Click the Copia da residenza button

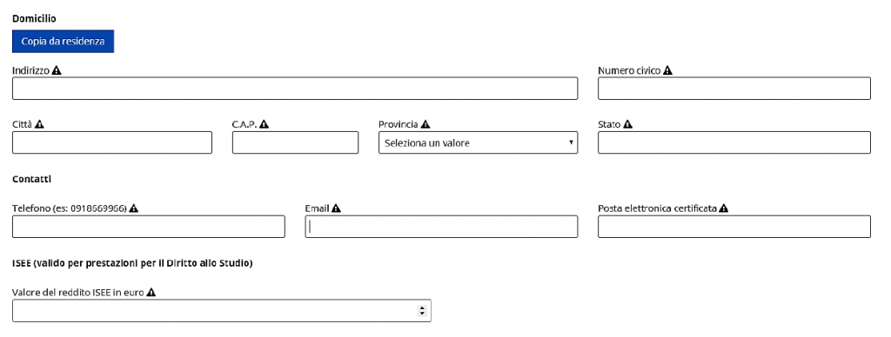pyautogui.click(x=63, y=42)
